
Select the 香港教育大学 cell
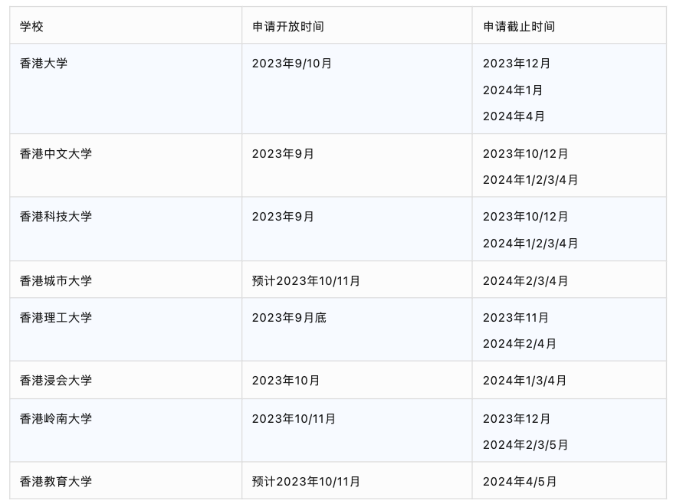(56, 482)
